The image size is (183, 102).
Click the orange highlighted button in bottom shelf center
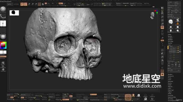[93, 94]
